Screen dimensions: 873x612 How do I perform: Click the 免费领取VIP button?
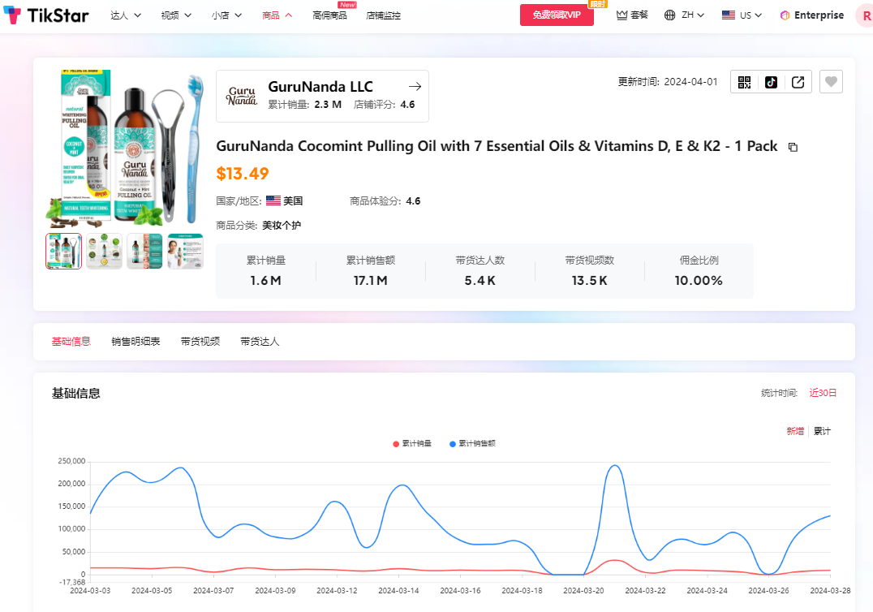(x=557, y=15)
